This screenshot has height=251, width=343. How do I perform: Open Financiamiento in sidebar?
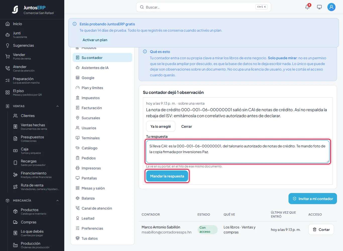tap(36, 175)
